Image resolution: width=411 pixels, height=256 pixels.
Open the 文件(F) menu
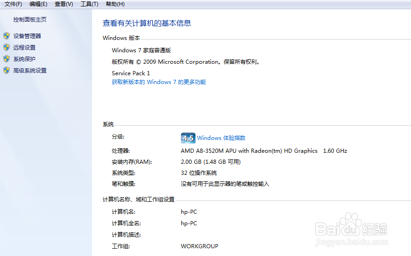pyautogui.click(x=13, y=4)
